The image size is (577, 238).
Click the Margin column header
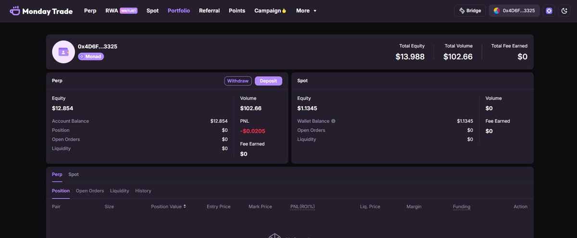pos(414,206)
